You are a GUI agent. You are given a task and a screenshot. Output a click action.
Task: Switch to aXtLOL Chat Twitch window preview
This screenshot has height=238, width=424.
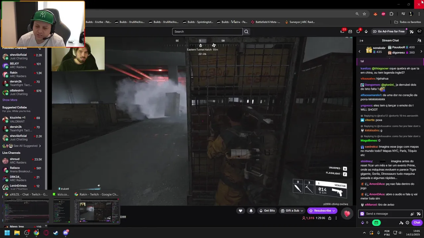point(26,208)
